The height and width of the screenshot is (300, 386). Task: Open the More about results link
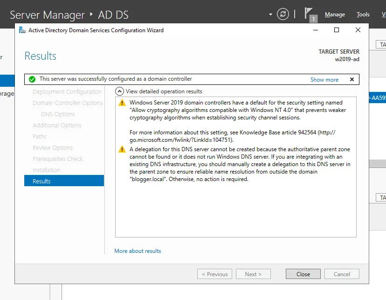[138, 251]
